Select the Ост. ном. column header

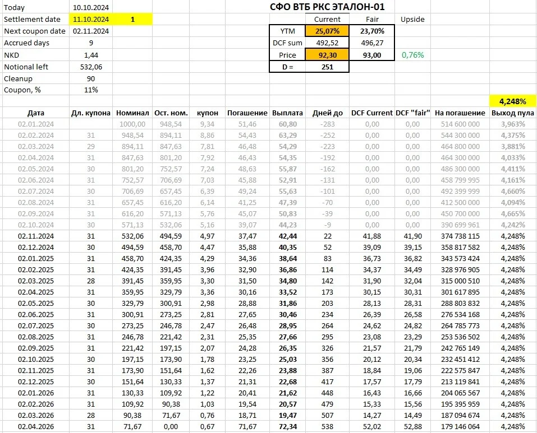pos(171,113)
